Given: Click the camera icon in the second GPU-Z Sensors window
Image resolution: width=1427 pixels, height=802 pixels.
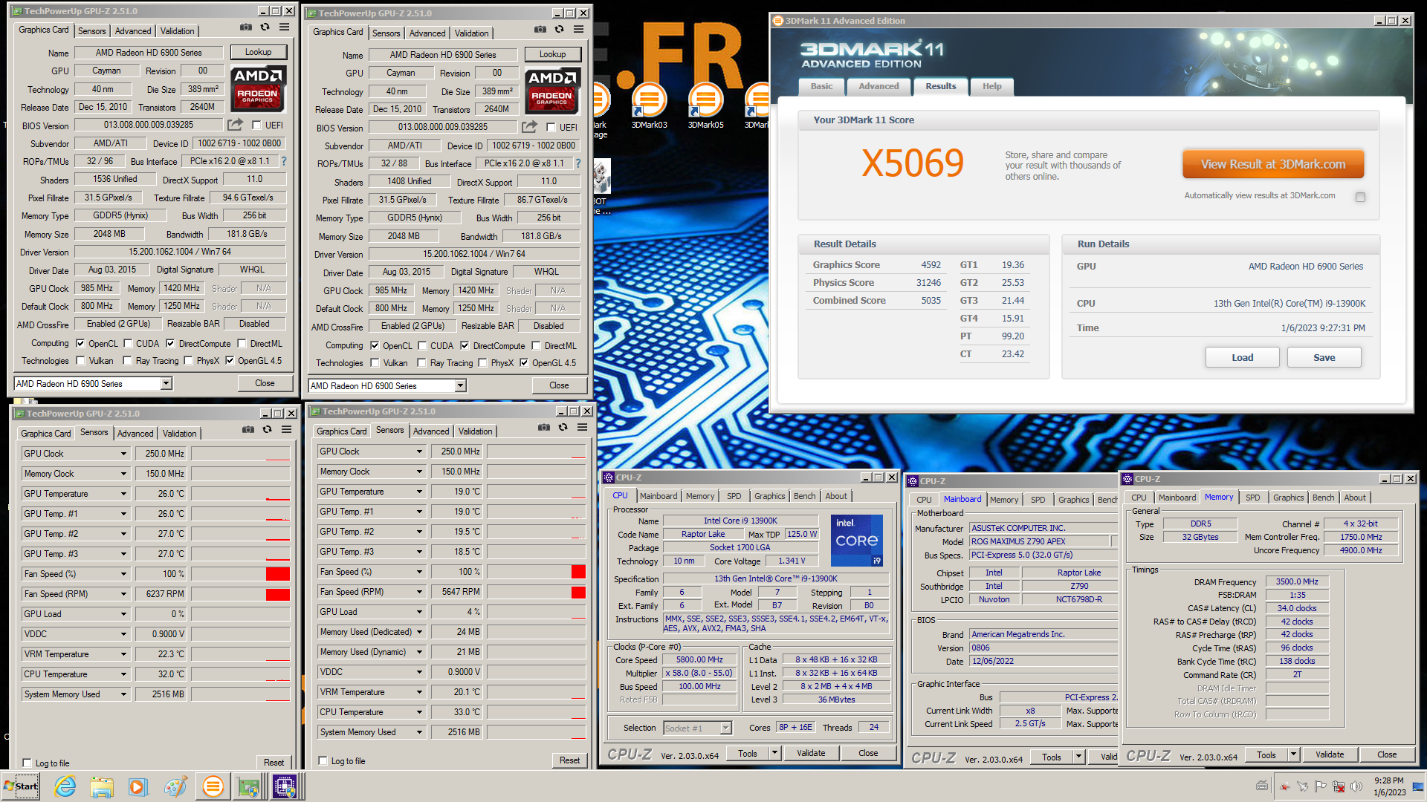Looking at the screenshot, I should point(544,428).
